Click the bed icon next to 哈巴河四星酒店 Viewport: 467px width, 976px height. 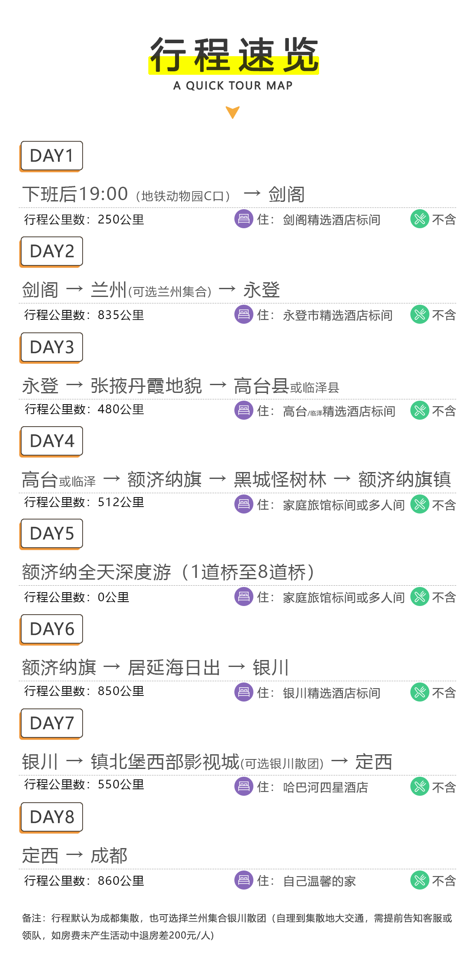[244, 786]
